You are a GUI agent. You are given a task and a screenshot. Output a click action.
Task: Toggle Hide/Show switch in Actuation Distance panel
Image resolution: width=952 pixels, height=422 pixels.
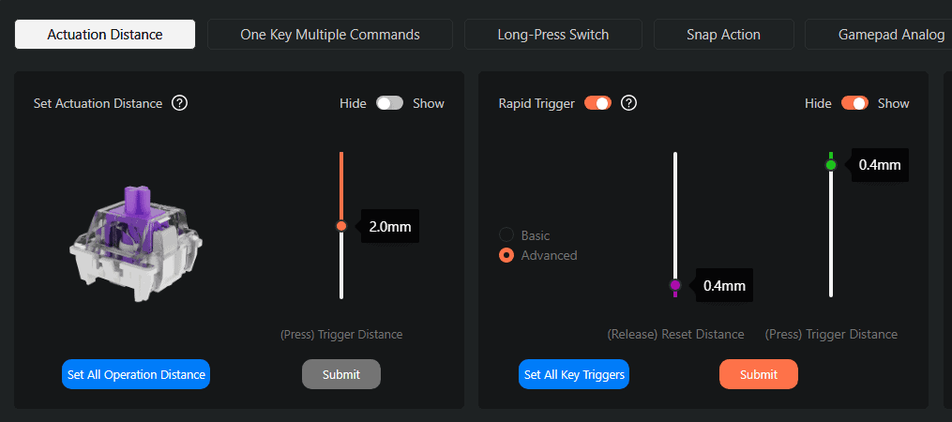(x=390, y=103)
